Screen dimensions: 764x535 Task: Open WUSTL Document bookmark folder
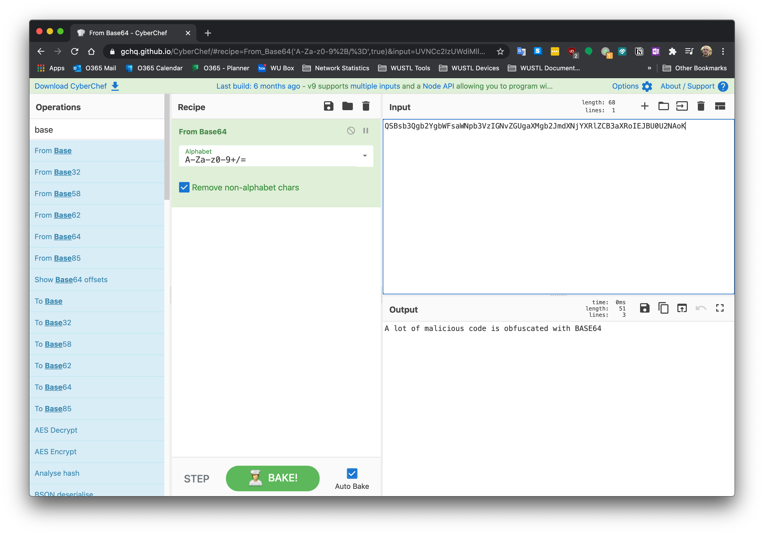(544, 68)
